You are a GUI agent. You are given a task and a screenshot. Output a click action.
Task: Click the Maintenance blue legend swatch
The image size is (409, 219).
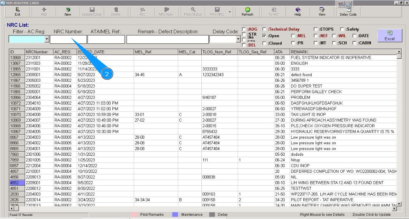[x=175, y=214]
